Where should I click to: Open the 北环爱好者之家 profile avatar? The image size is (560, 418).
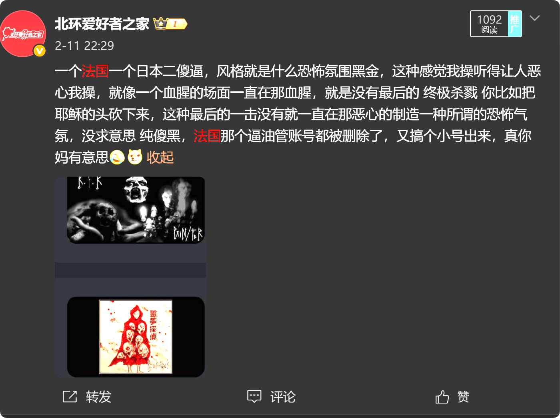click(x=23, y=34)
